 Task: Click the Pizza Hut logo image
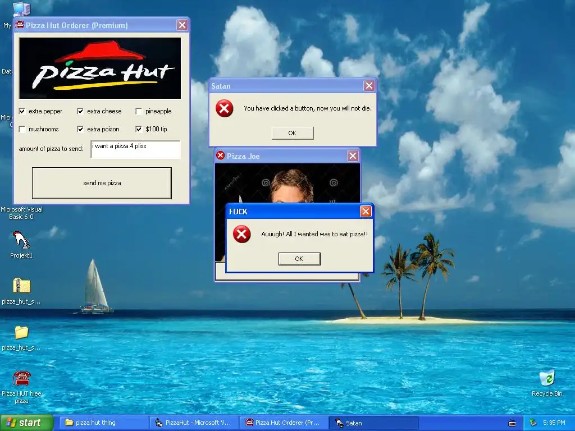[x=100, y=68]
